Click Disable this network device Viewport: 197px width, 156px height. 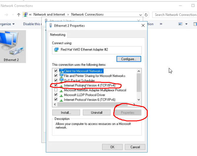pos(32,24)
